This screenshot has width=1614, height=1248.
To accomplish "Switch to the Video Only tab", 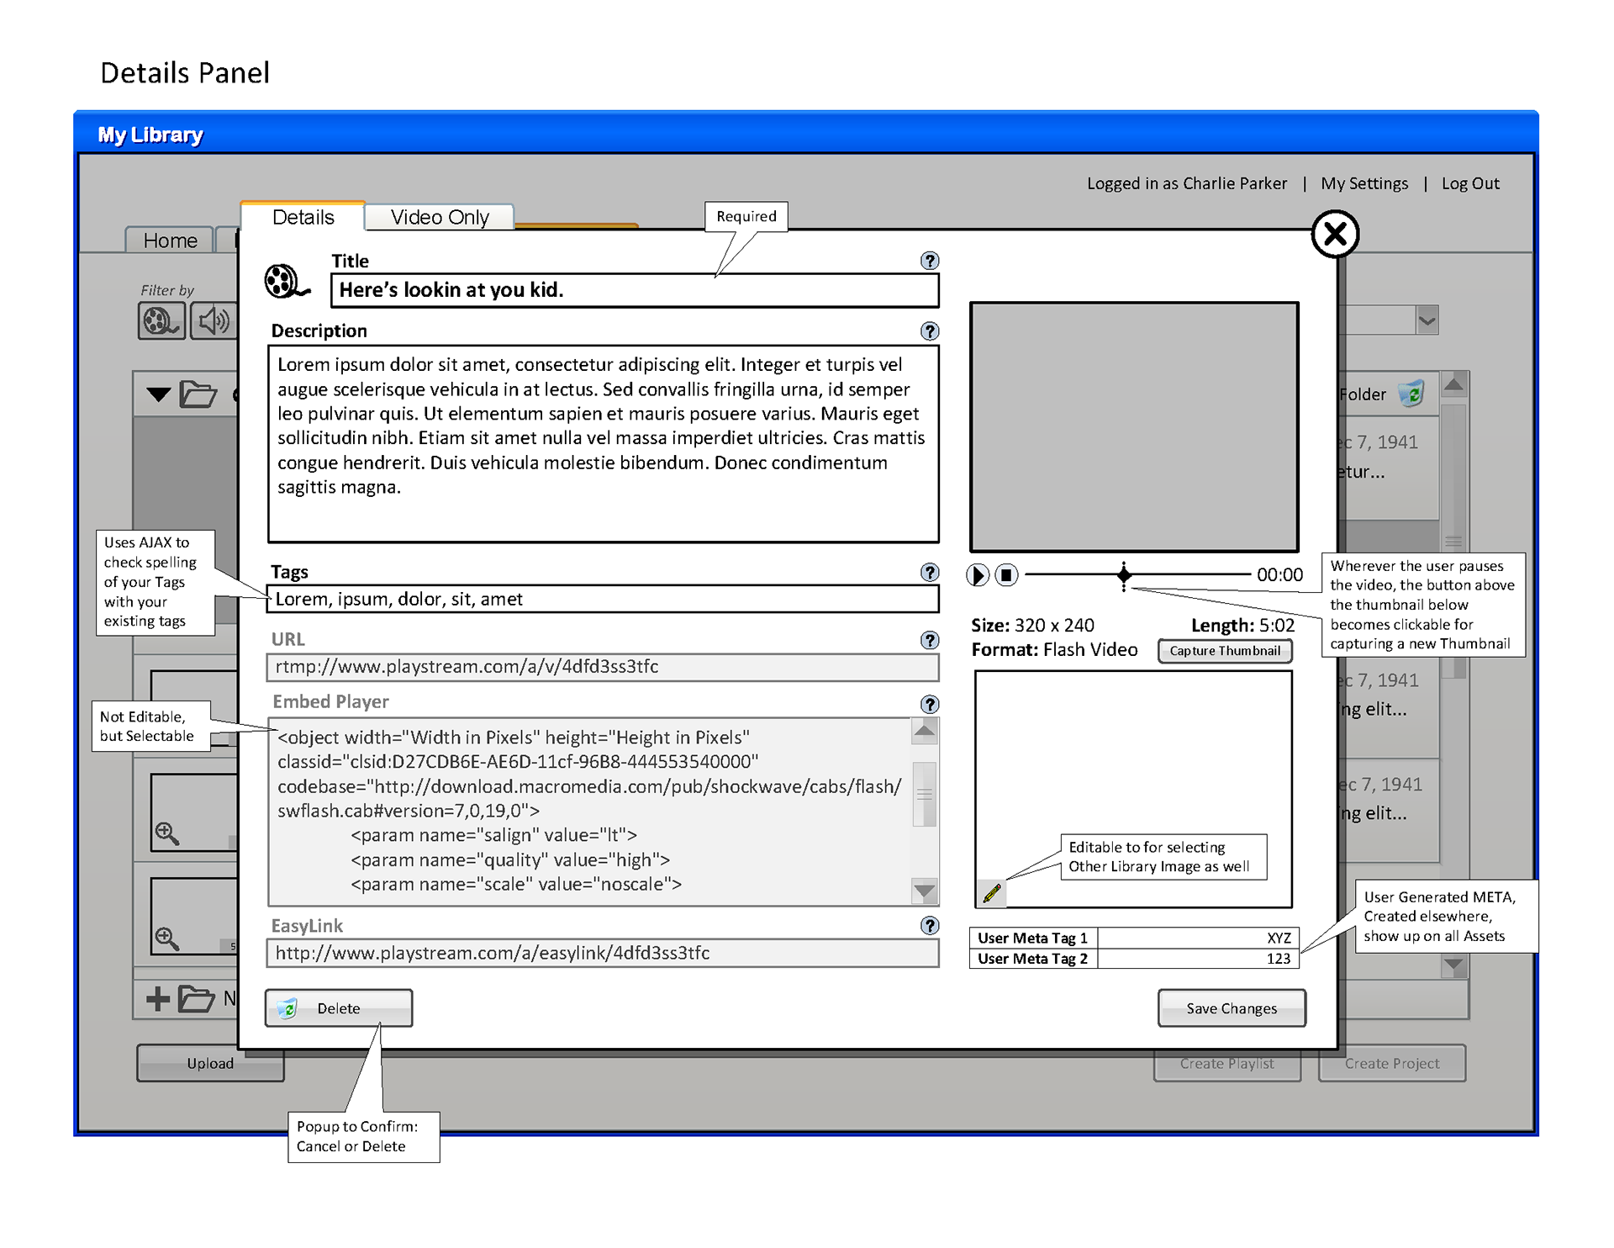I will point(439,217).
